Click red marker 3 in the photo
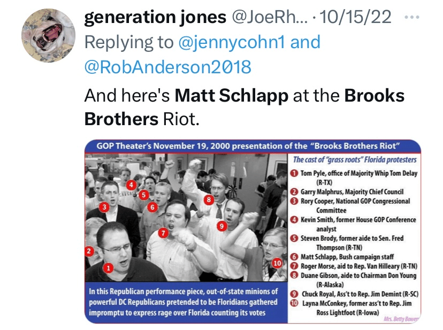The width and height of the screenshot is (443, 330). click(x=105, y=206)
